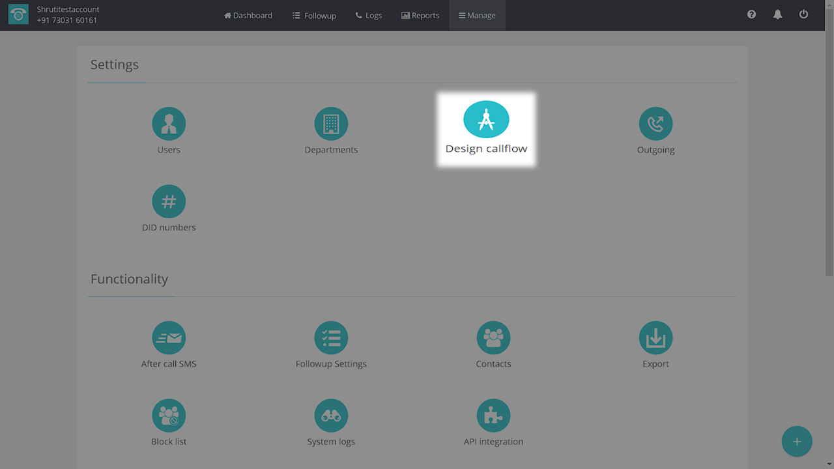The width and height of the screenshot is (834, 469).
Task: Open the Contacts section
Action: (493, 338)
